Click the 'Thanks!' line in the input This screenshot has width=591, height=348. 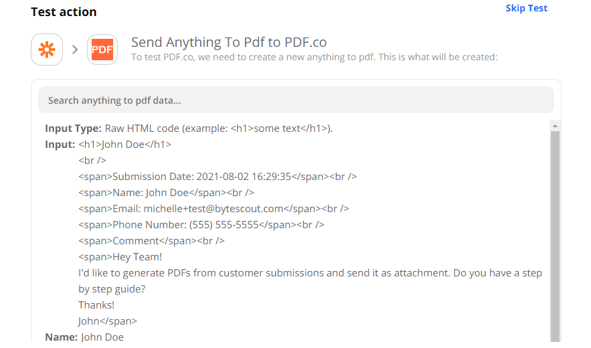click(x=96, y=305)
